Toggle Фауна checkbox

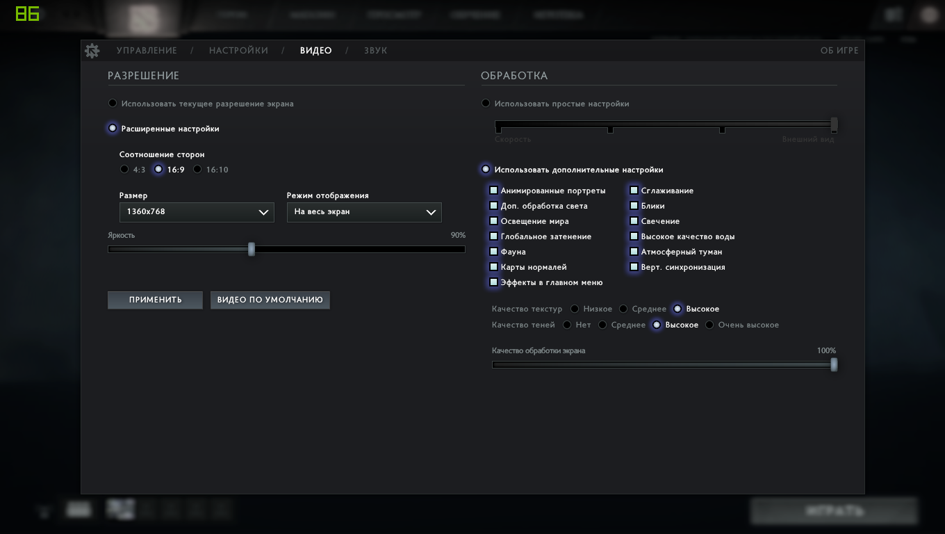493,252
